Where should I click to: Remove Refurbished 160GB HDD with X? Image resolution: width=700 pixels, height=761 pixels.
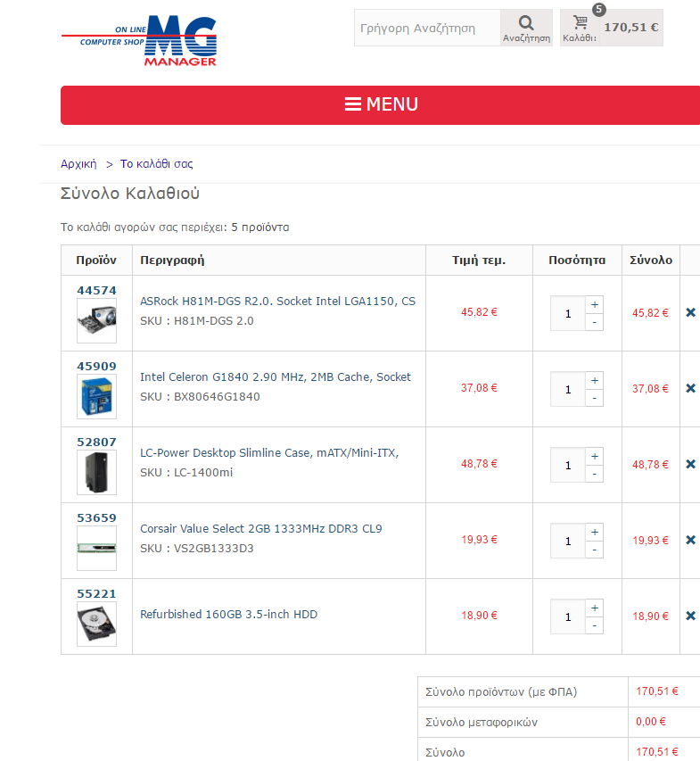[691, 616]
